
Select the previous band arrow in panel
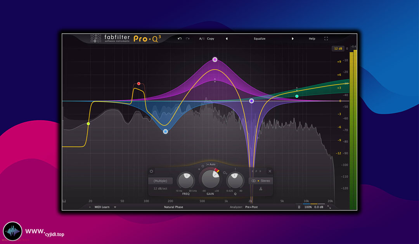252,171
